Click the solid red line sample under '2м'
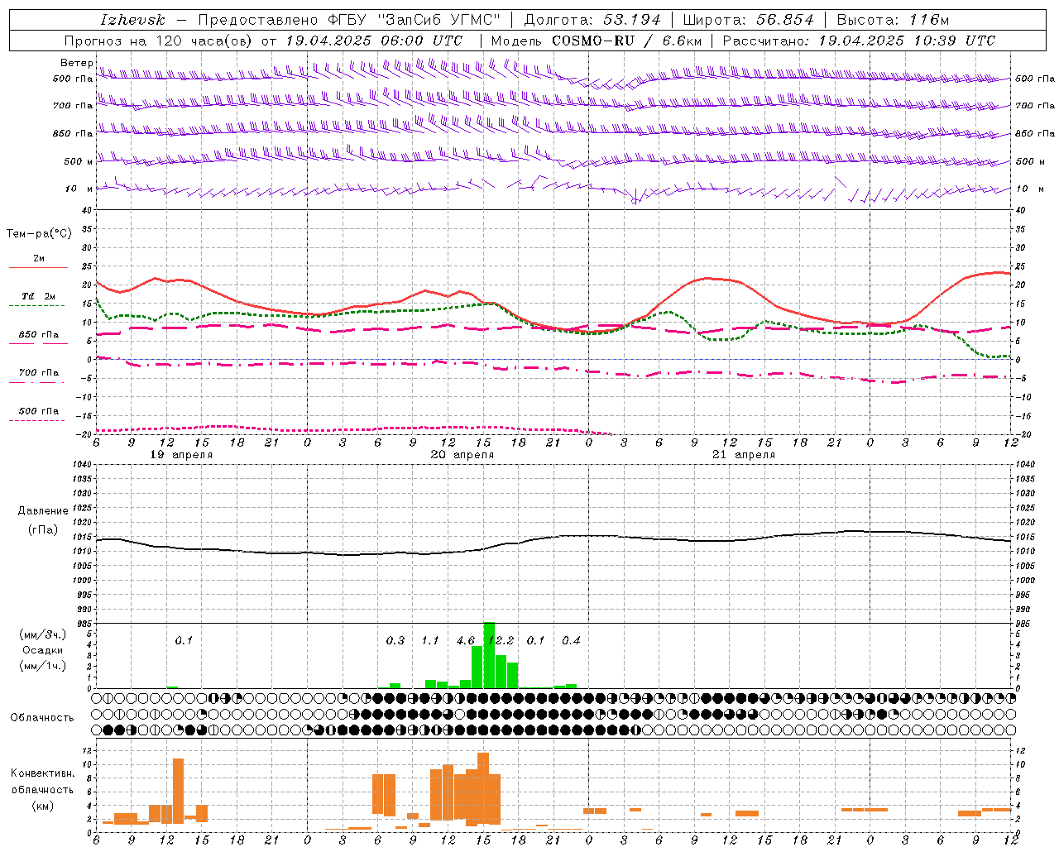Screen dimensions: 1059x847 coord(38,267)
